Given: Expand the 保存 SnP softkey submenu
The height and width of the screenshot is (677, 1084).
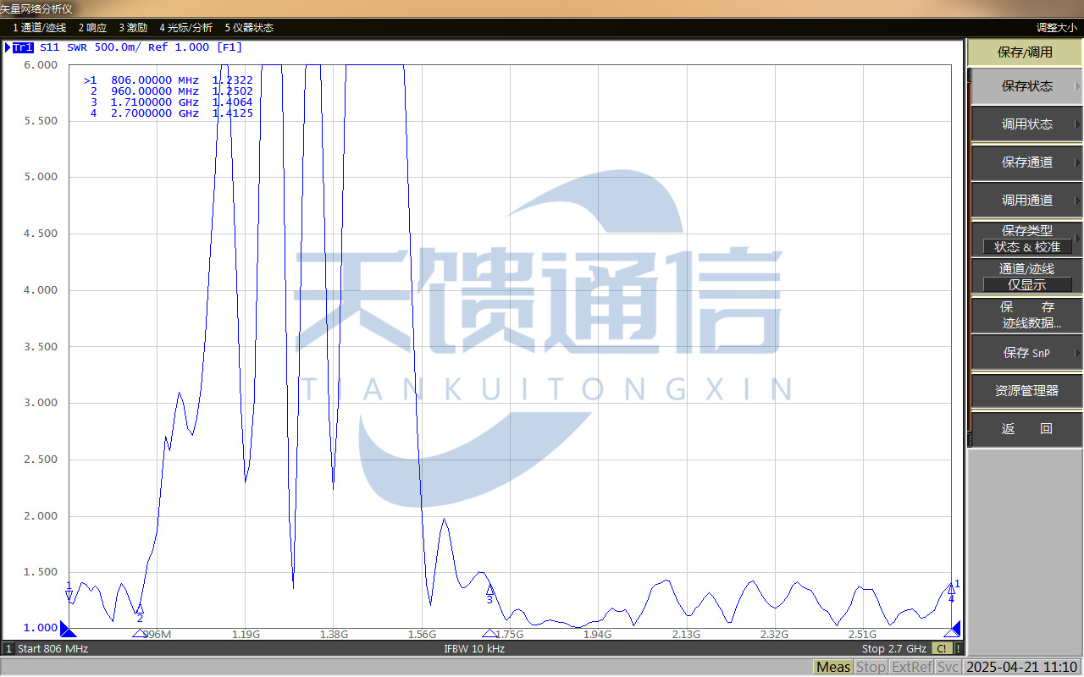Looking at the screenshot, I should (x=1026, y=353).
